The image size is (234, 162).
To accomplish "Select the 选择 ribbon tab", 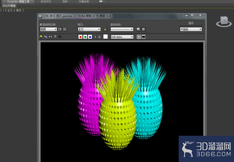I will pyautogui.click(x=65, y=1).
